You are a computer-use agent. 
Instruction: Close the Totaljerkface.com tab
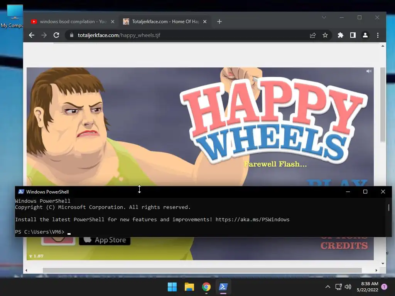tap(205, 22)
